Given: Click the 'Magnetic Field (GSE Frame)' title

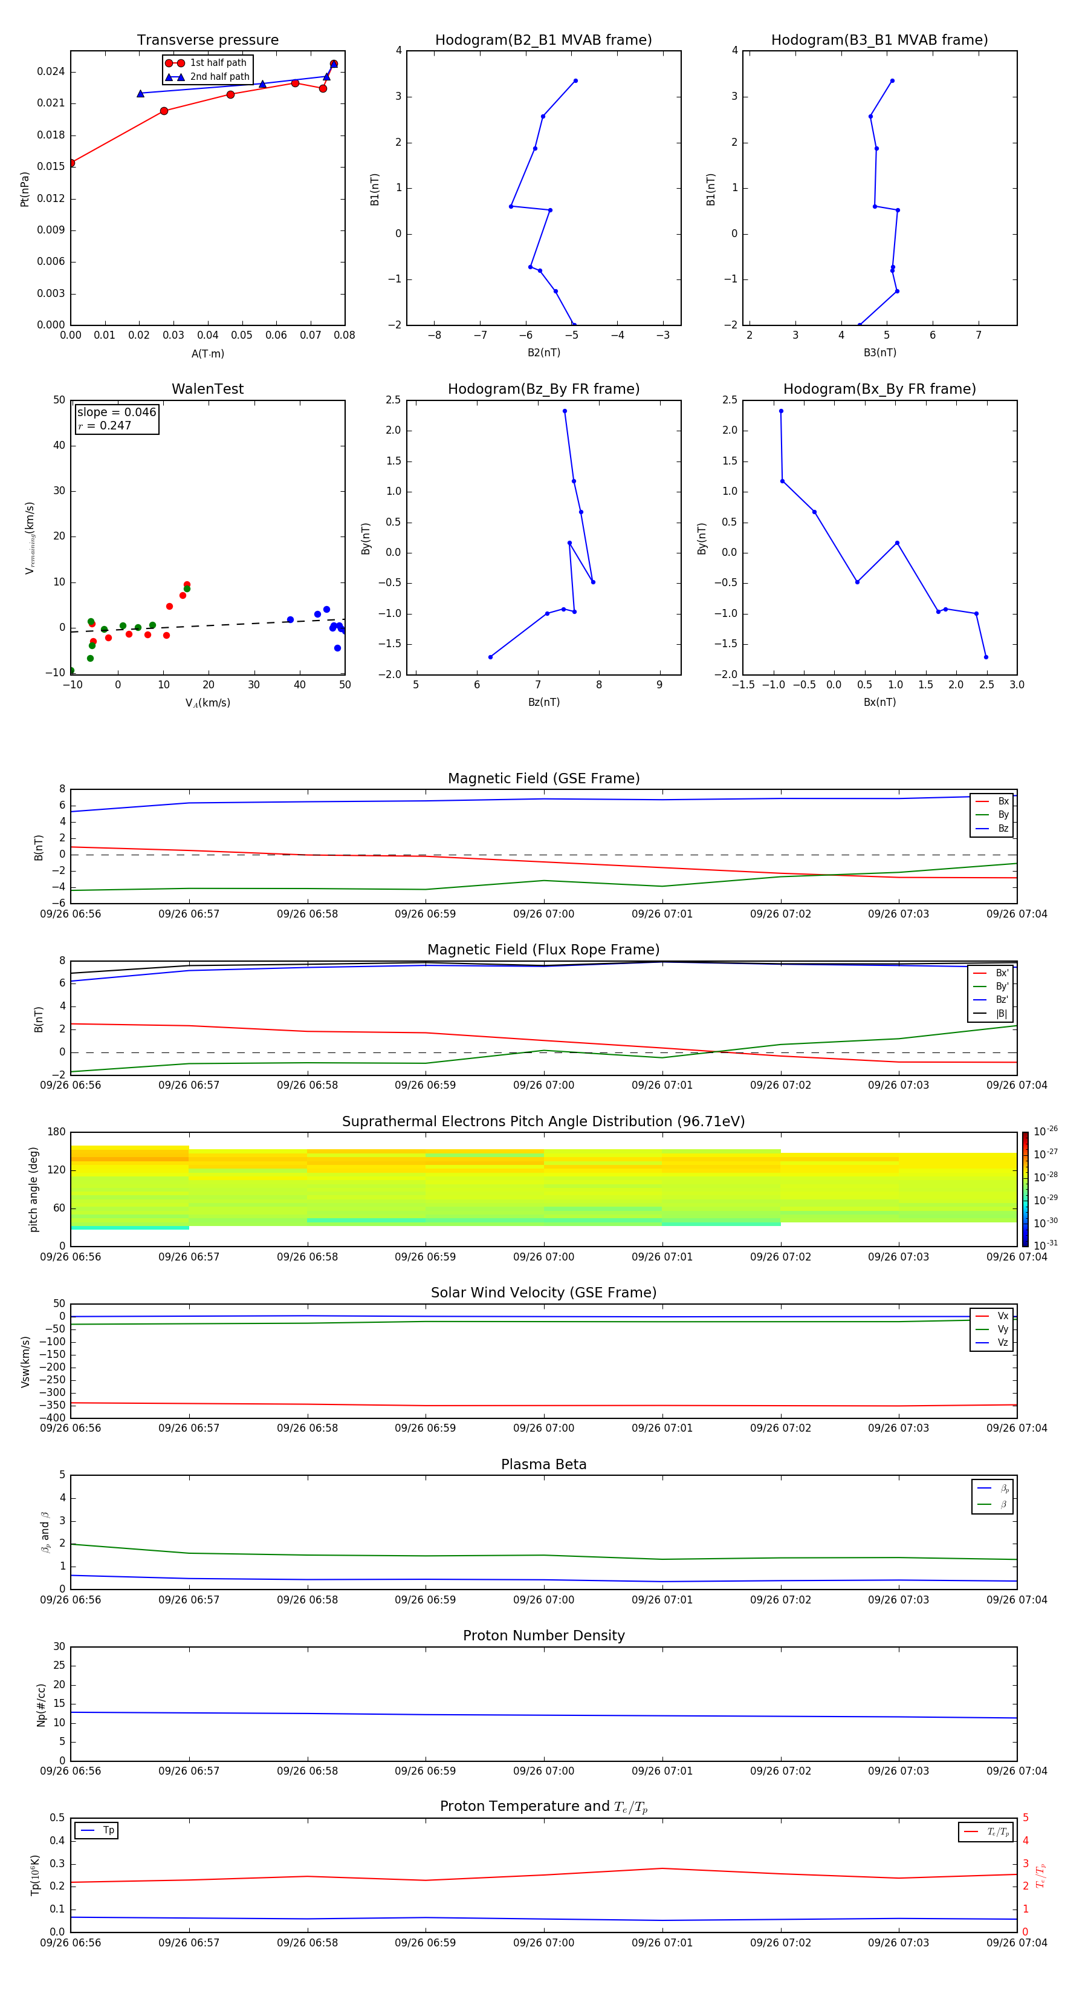Looking at the screenshot, I should (543, 778).
